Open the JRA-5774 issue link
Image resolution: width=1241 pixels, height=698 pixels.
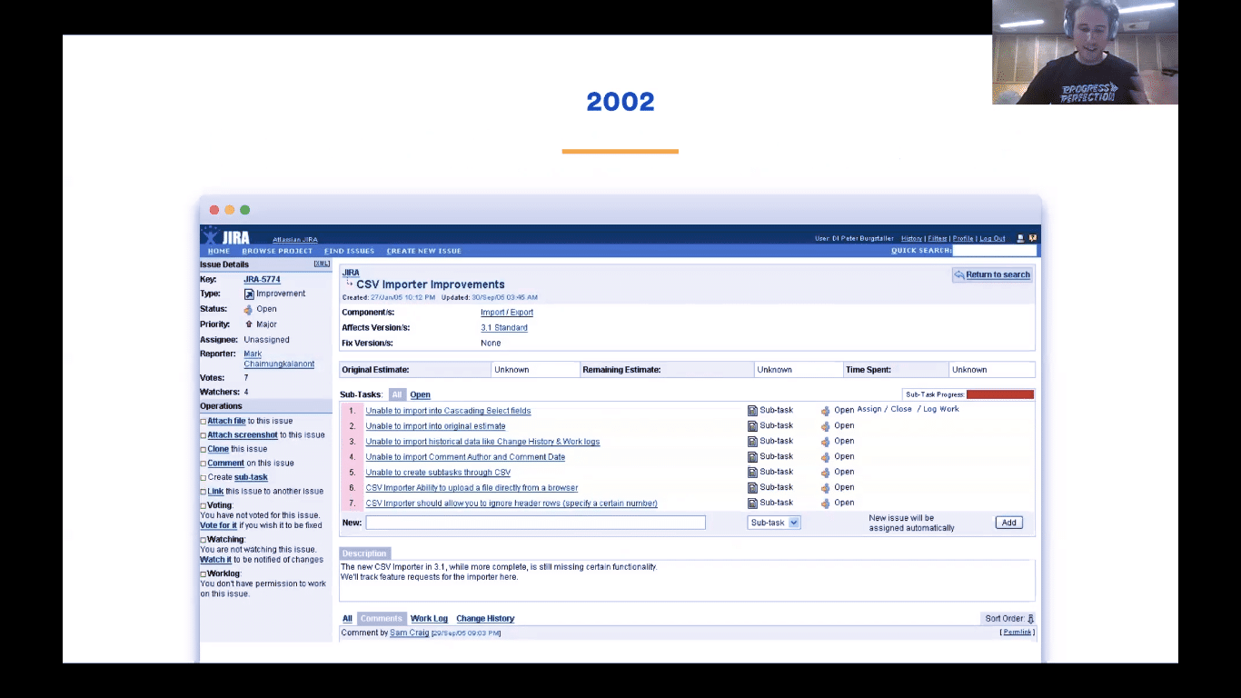coord(262,279)
